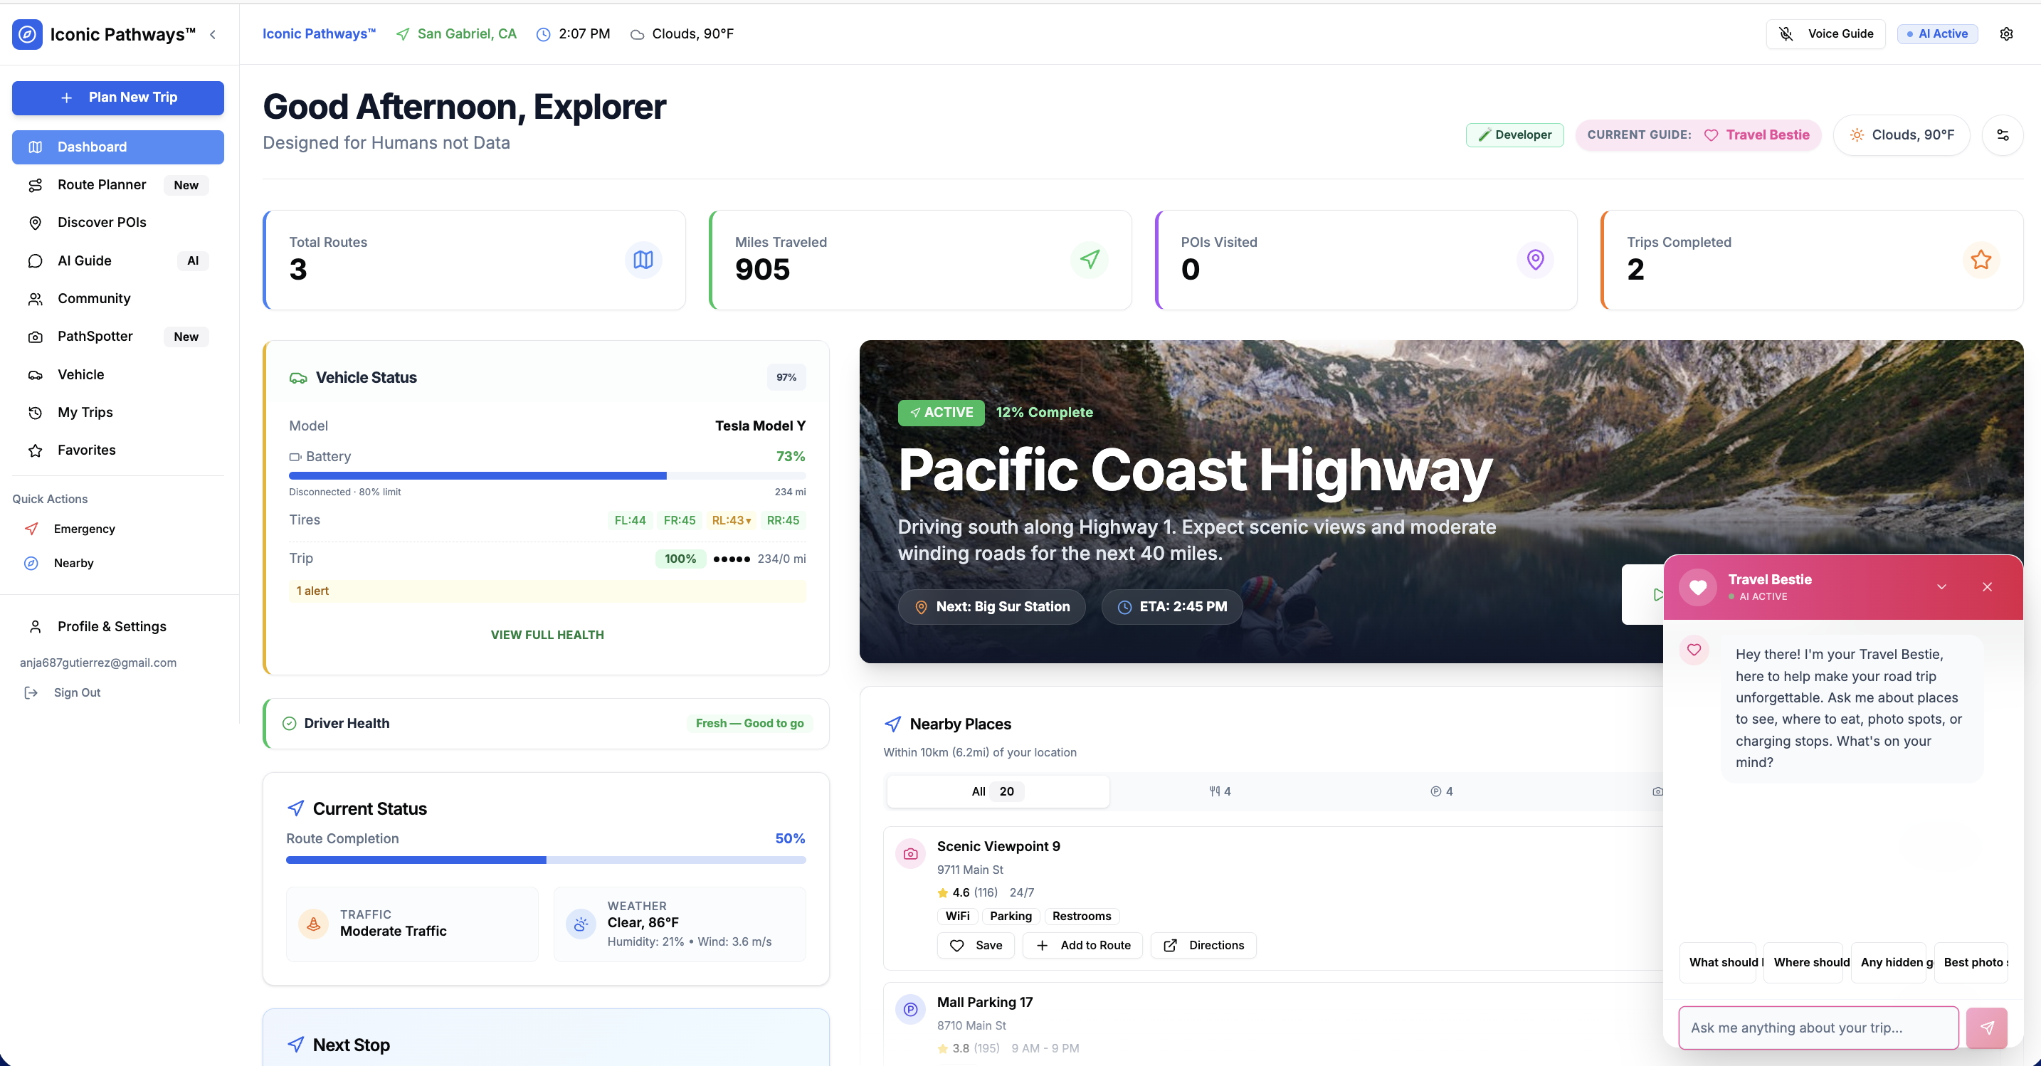Toggle the Voice Guide button
The height and width of the screenshot is (1066, 2041).
1825,34
